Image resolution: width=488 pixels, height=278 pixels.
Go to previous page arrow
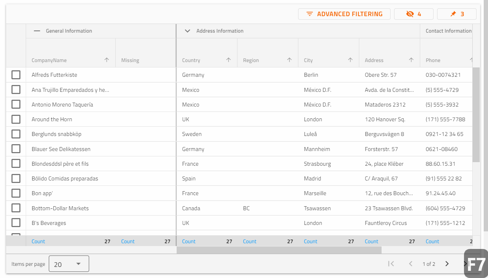coord(411,264)
